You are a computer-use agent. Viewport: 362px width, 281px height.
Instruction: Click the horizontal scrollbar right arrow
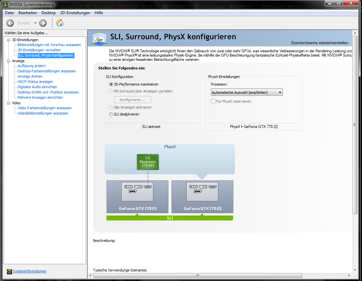click(349, 275)
